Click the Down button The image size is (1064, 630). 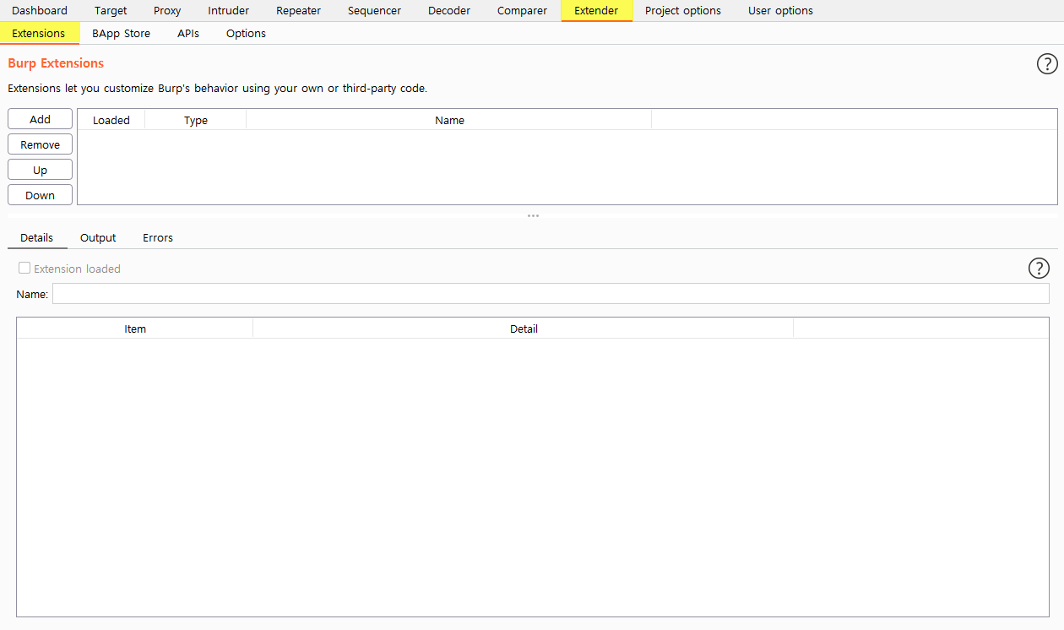tap(40, 195)
